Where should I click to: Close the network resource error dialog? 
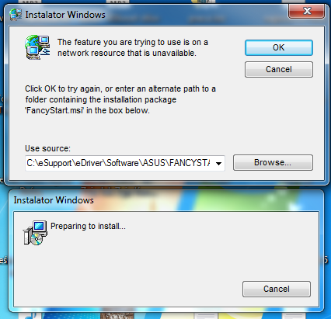(307, 11)
